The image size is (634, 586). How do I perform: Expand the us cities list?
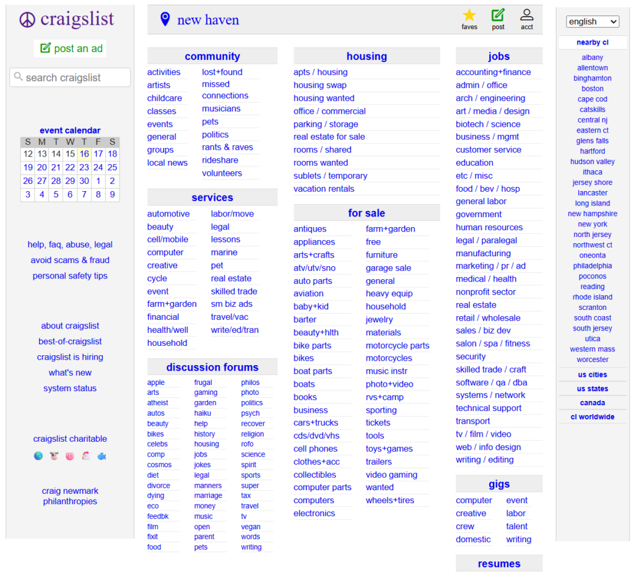point(593,375)
